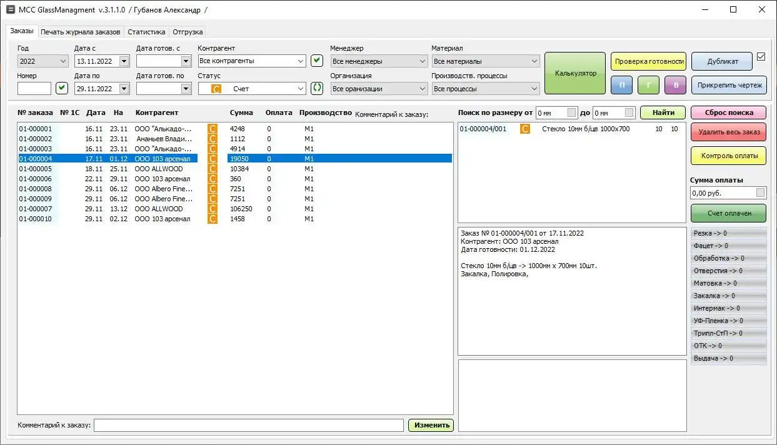Image resolution: width=777 pixels, height=445 pixels.
Task: Expand the Производств. процессы dropdown
Action: [533, 88]
